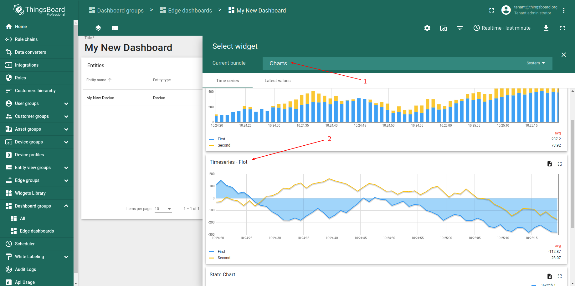
Task: Open Integrations page
Action: coord(37,65)
